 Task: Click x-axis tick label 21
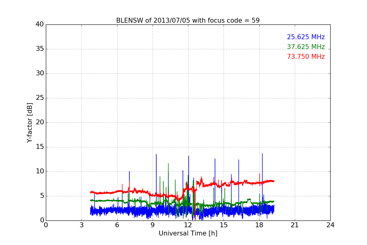click(295, 225)
